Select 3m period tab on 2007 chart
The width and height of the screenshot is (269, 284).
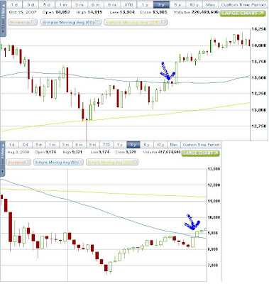click(79, 4)
